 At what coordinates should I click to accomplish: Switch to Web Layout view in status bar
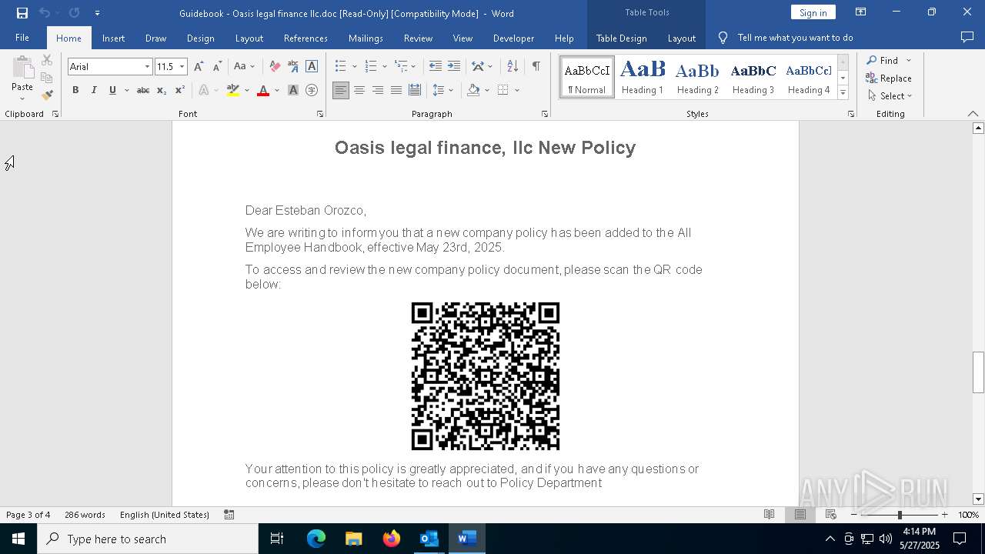click(x=831, y=515)
